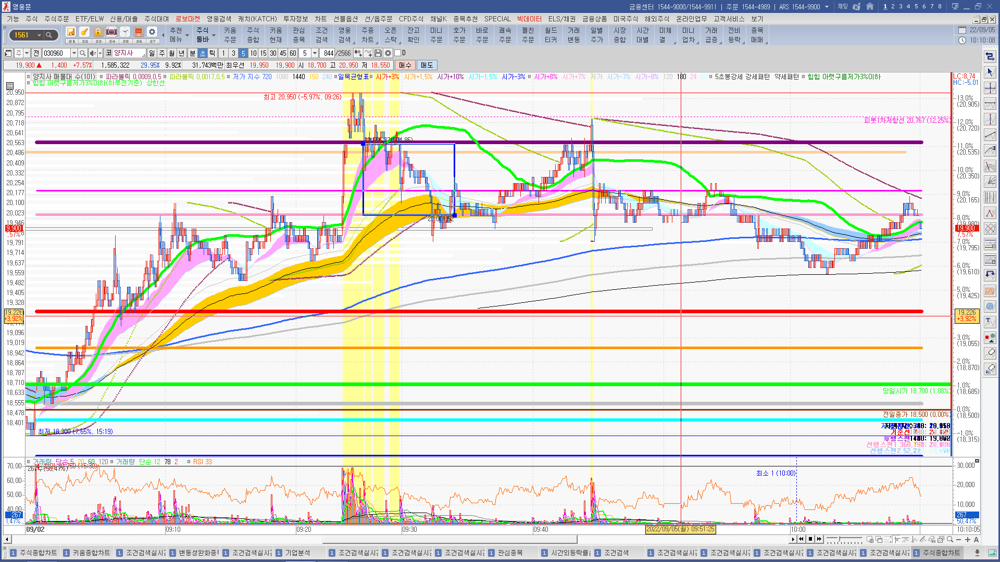Click the eraser tool in right toolbar

click(x=990, y=353)
